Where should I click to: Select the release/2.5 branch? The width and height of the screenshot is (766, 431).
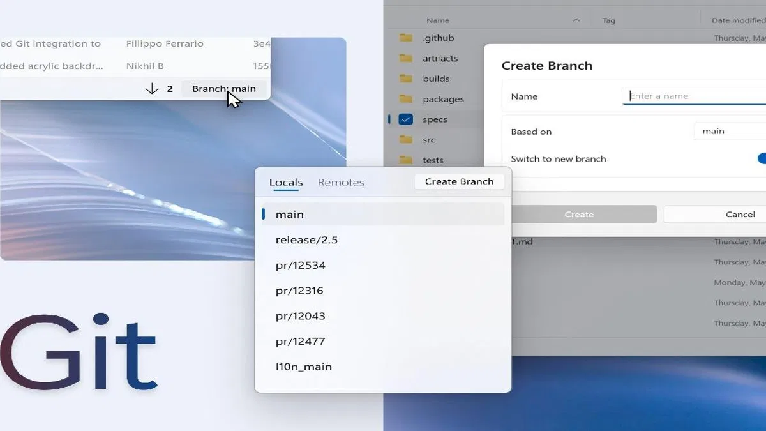click(383, 240)
